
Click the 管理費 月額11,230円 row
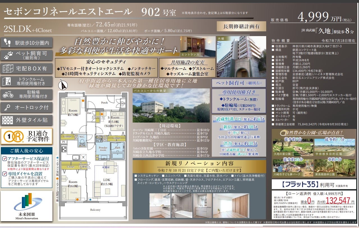290,64
